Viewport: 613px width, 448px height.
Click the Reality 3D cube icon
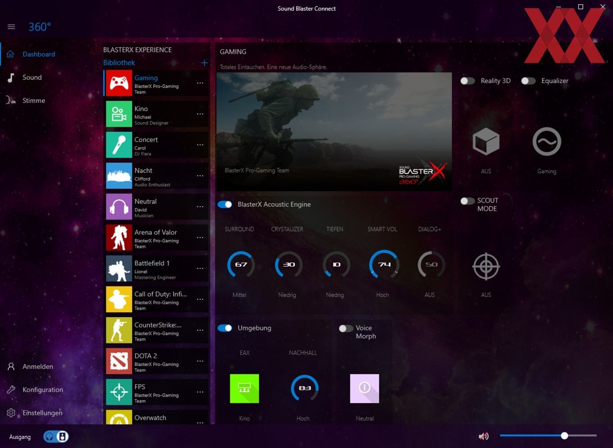[x=486, y=142]
